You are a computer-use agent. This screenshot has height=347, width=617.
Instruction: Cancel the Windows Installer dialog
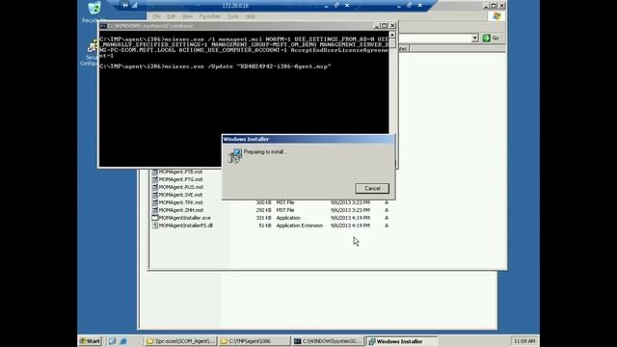coord(372,189)
